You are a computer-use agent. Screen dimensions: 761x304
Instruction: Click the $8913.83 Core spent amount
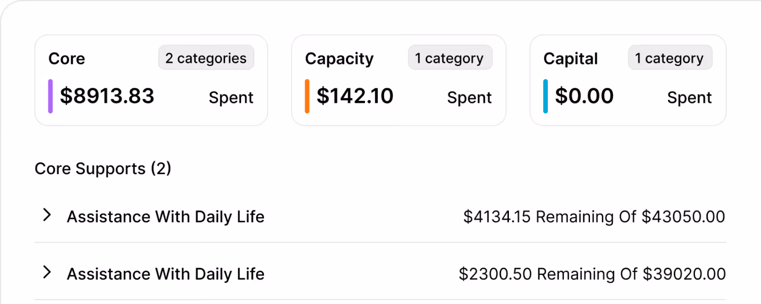(x=107, y=96)
